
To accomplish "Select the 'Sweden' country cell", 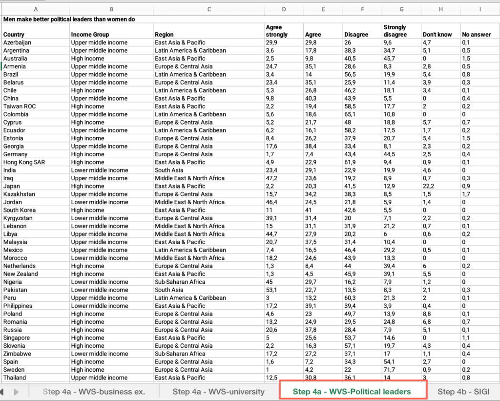I will [36, 369].
